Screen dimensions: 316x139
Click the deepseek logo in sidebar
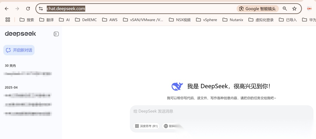[x=20, y=34]
